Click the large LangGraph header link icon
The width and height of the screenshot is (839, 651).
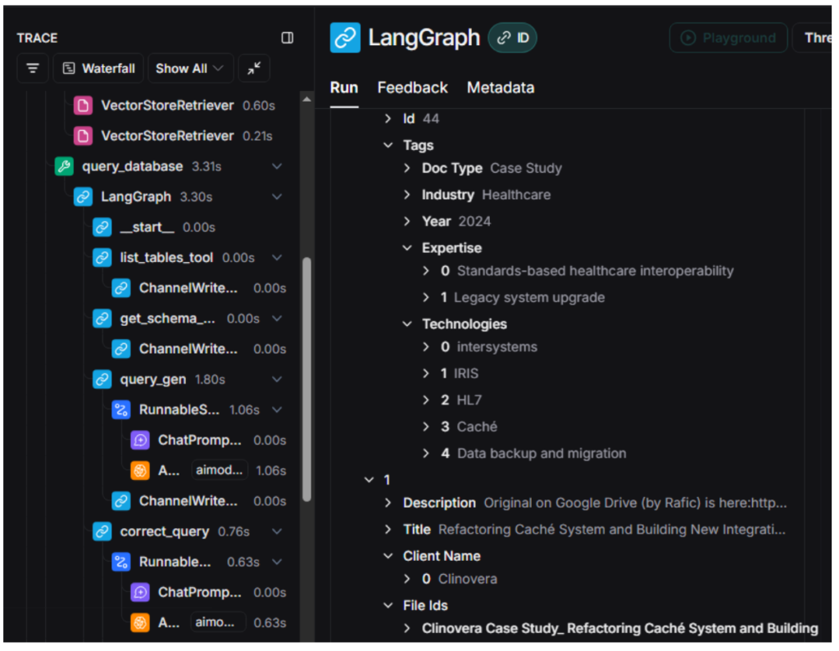pos(345,38)
